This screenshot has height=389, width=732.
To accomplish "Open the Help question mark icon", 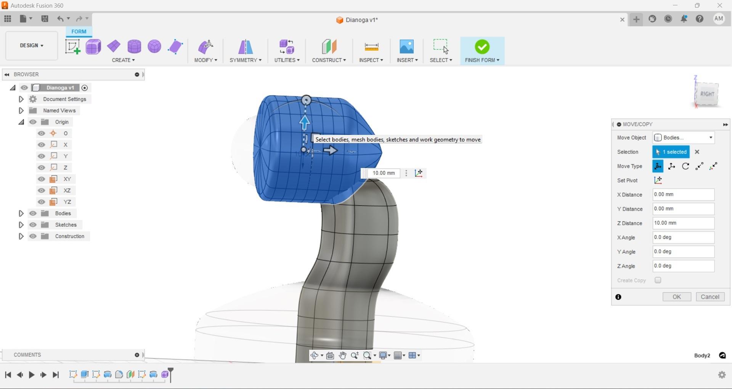I will tap(700, 19).
